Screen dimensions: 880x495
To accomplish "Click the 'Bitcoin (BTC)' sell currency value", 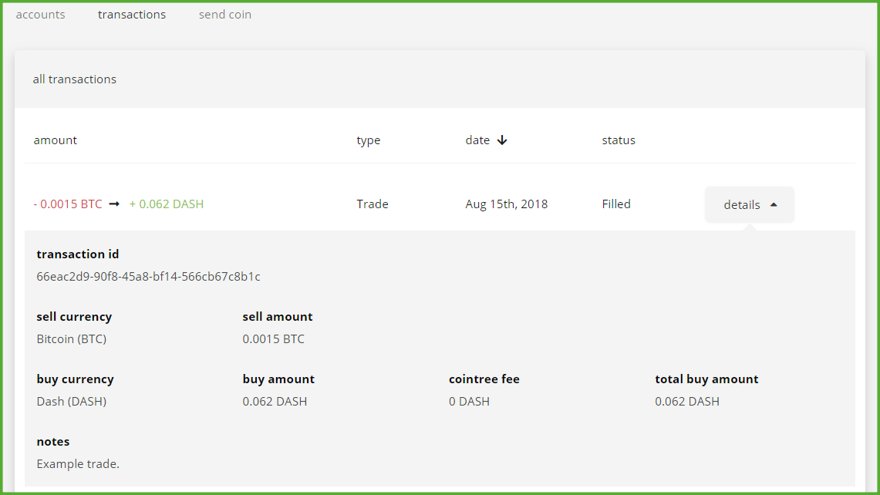I will point(71,339).
